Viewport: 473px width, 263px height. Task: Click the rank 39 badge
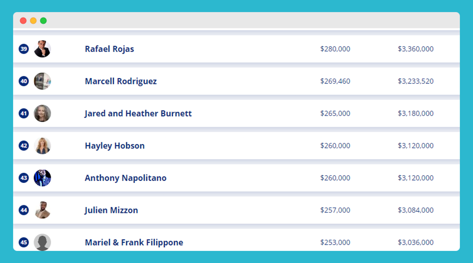23,49
